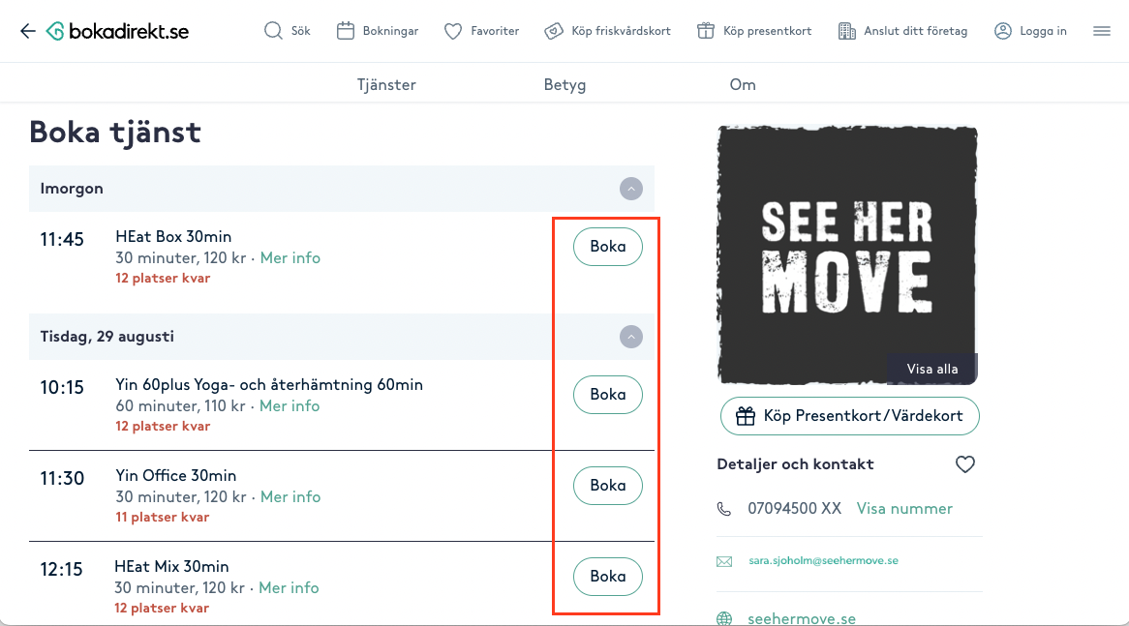The height and width of the screenshot is (626, 1129).
Task: Open Sök in the top navigation
Action: click(301, 31)
